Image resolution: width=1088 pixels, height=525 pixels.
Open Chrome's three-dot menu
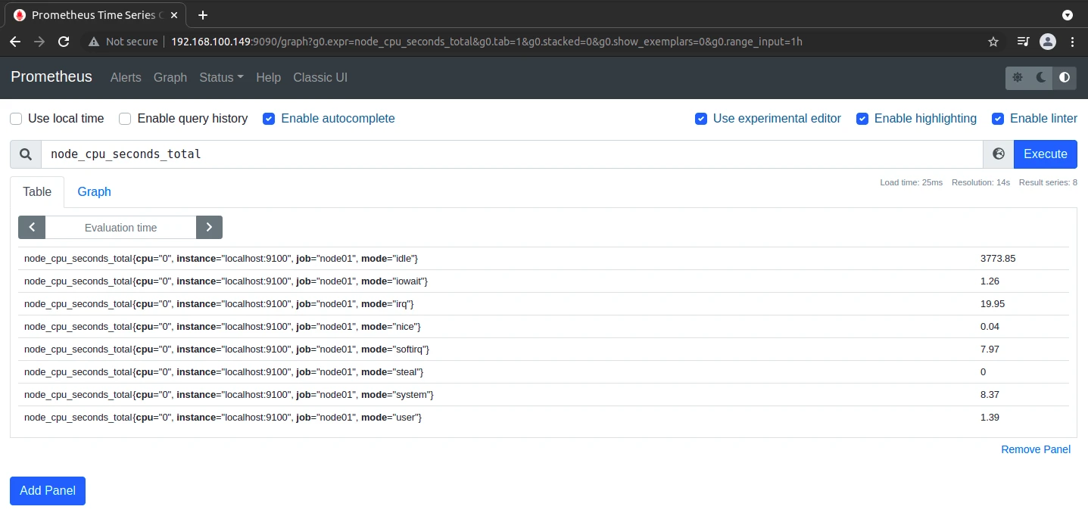click(1073, 42)
